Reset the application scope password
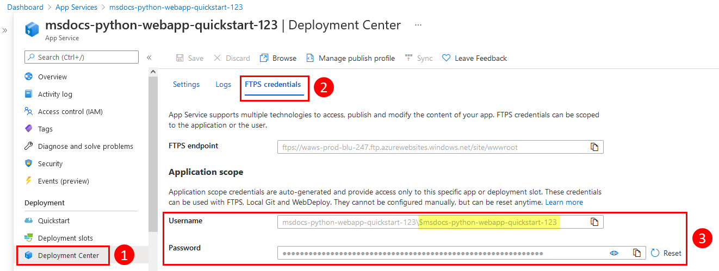The image size is (719, 271). point(666,253)
